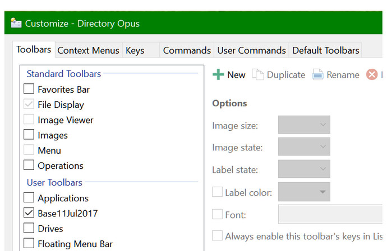Enable the Applications toolbar checkbox
387x251 pixels.
pos(29,197)
